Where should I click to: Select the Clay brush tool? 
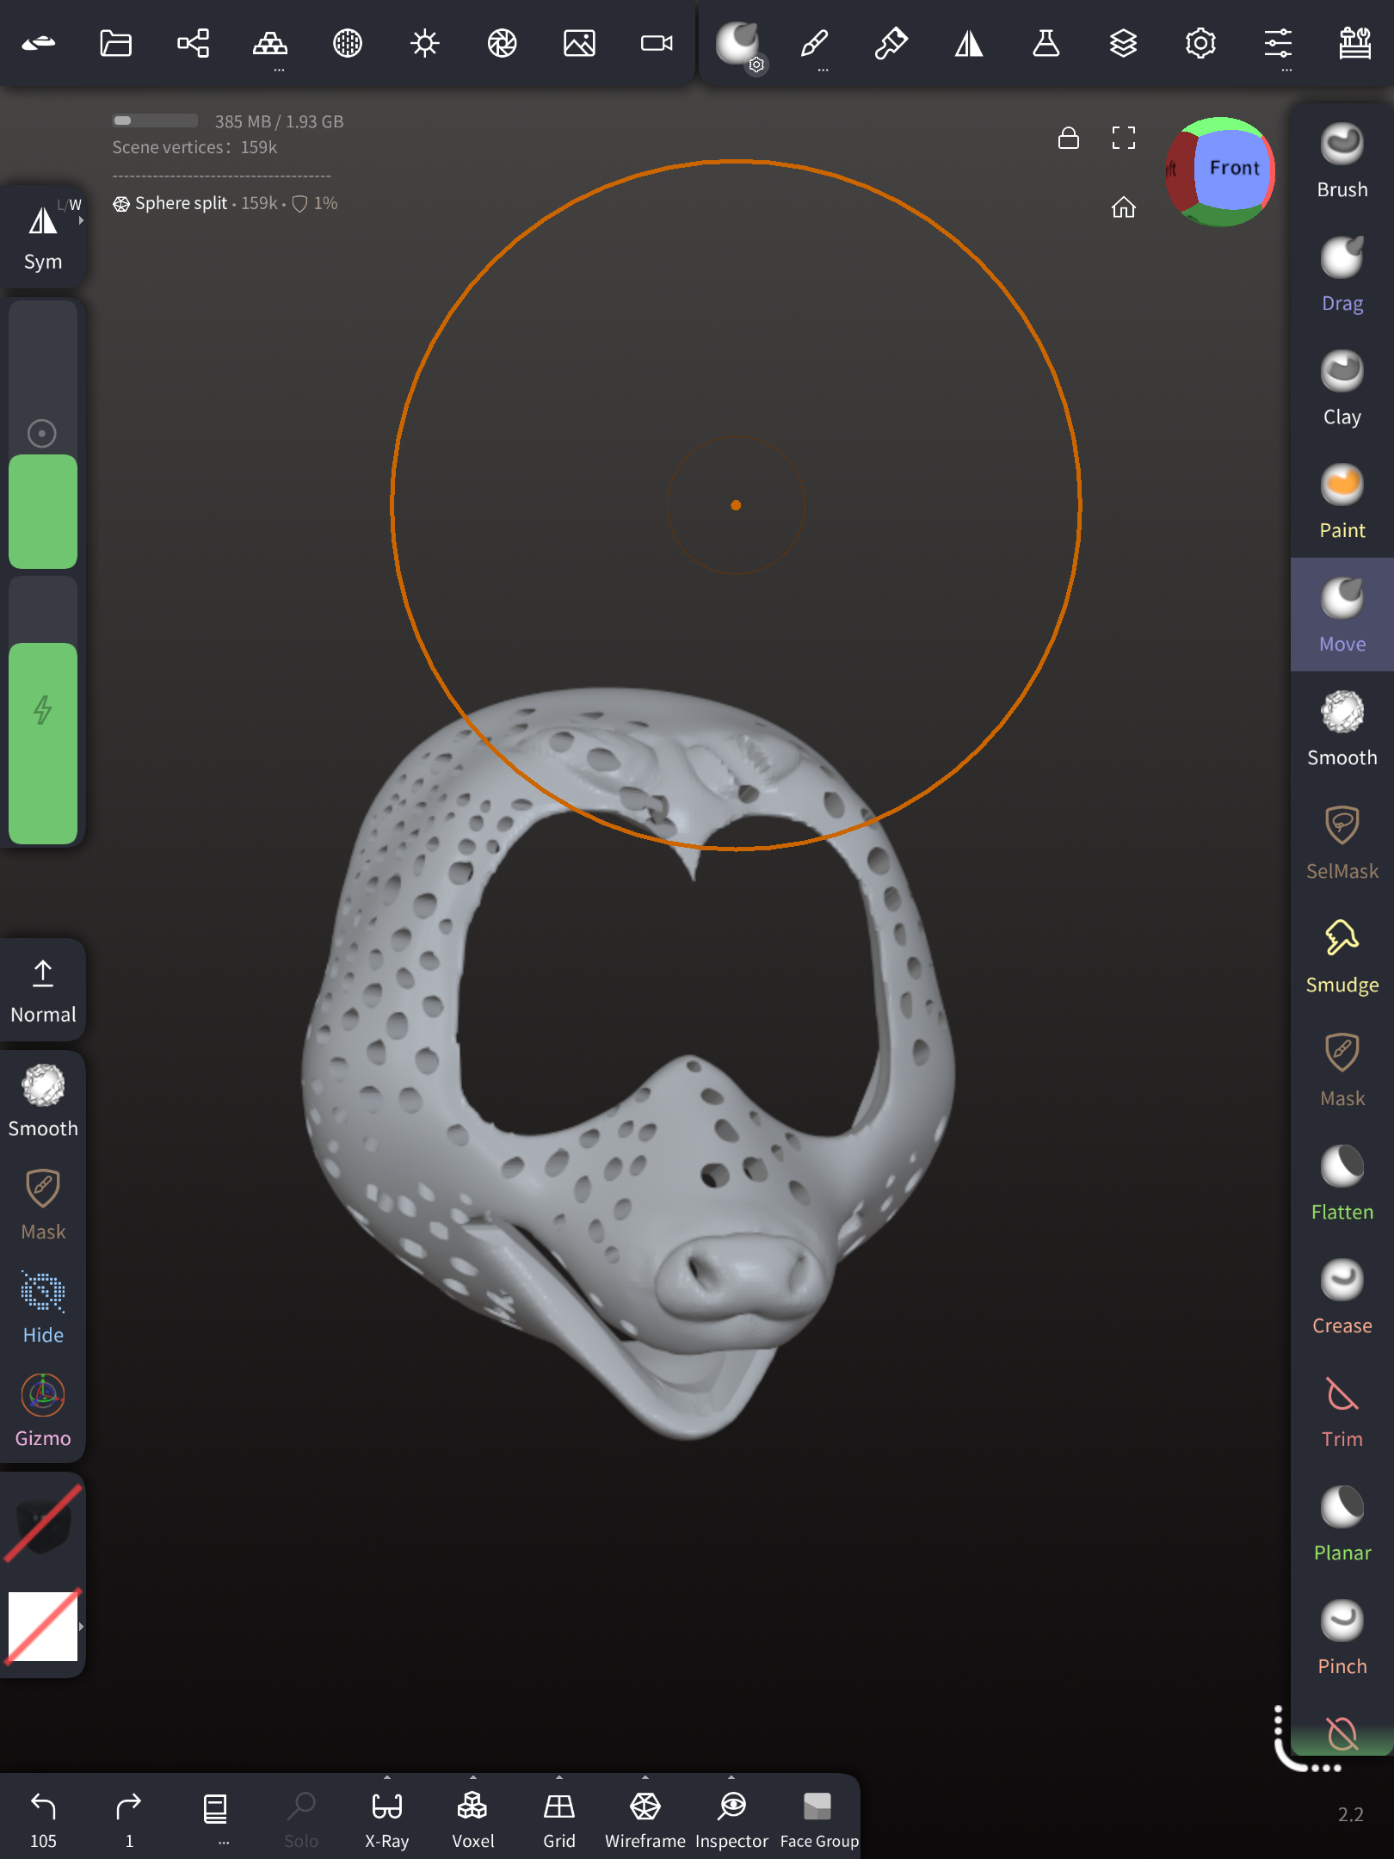click(1342, 387)
